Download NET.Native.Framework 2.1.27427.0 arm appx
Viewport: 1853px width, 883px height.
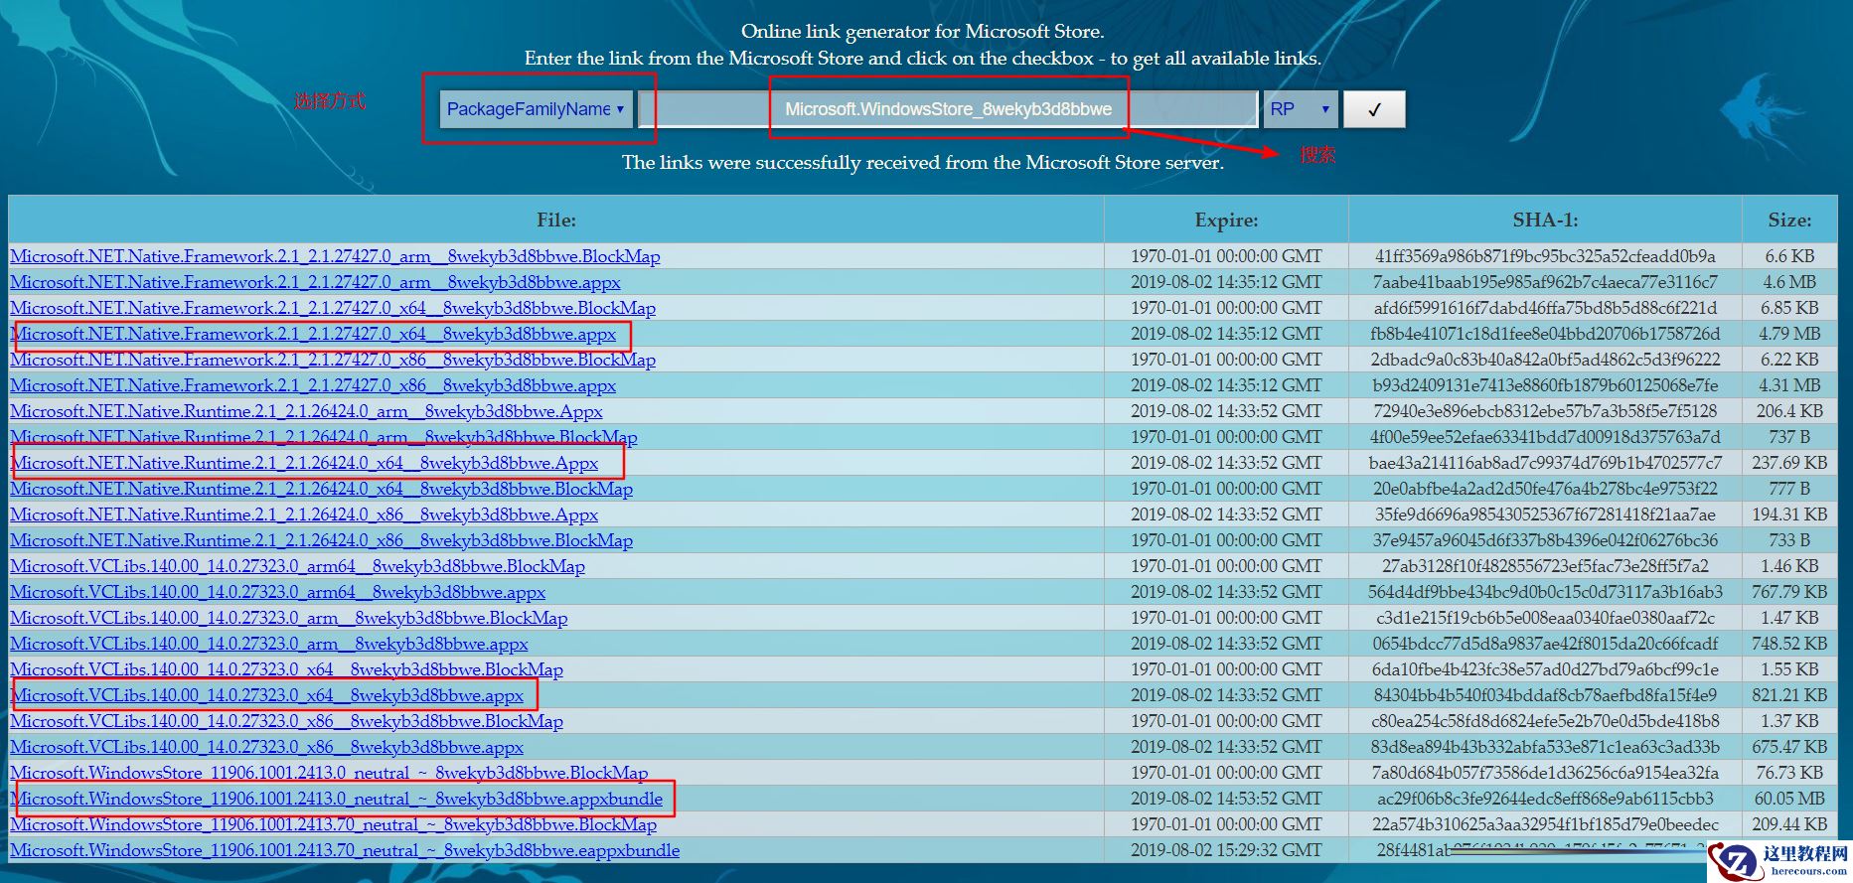pos(315,282)
